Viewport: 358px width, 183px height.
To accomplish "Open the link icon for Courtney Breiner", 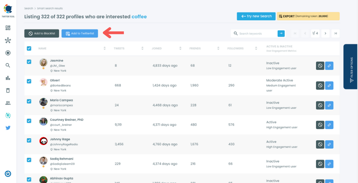I will [x=329, y=125].
